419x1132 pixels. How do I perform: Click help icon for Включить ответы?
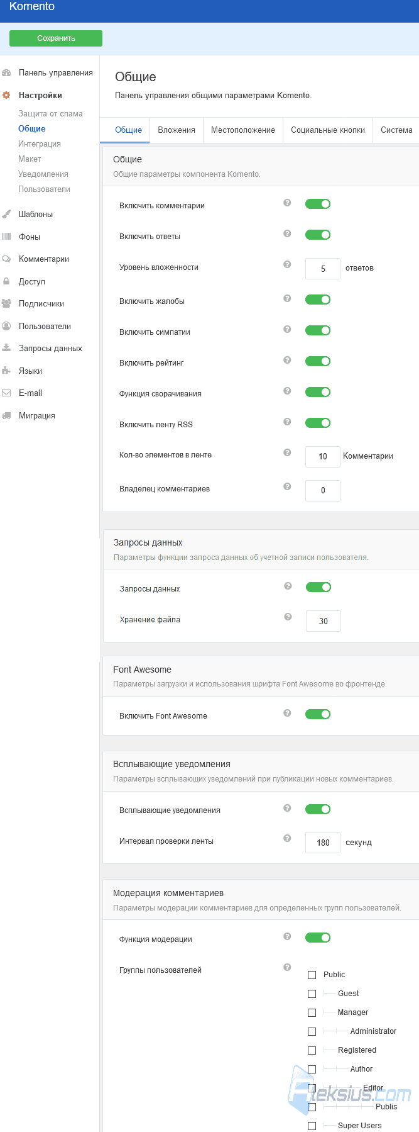[287, 233]
